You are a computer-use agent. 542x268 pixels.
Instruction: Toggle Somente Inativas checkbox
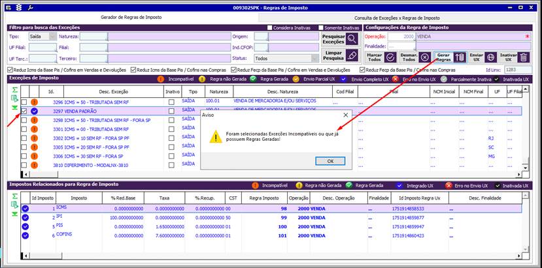coord(321,27)
